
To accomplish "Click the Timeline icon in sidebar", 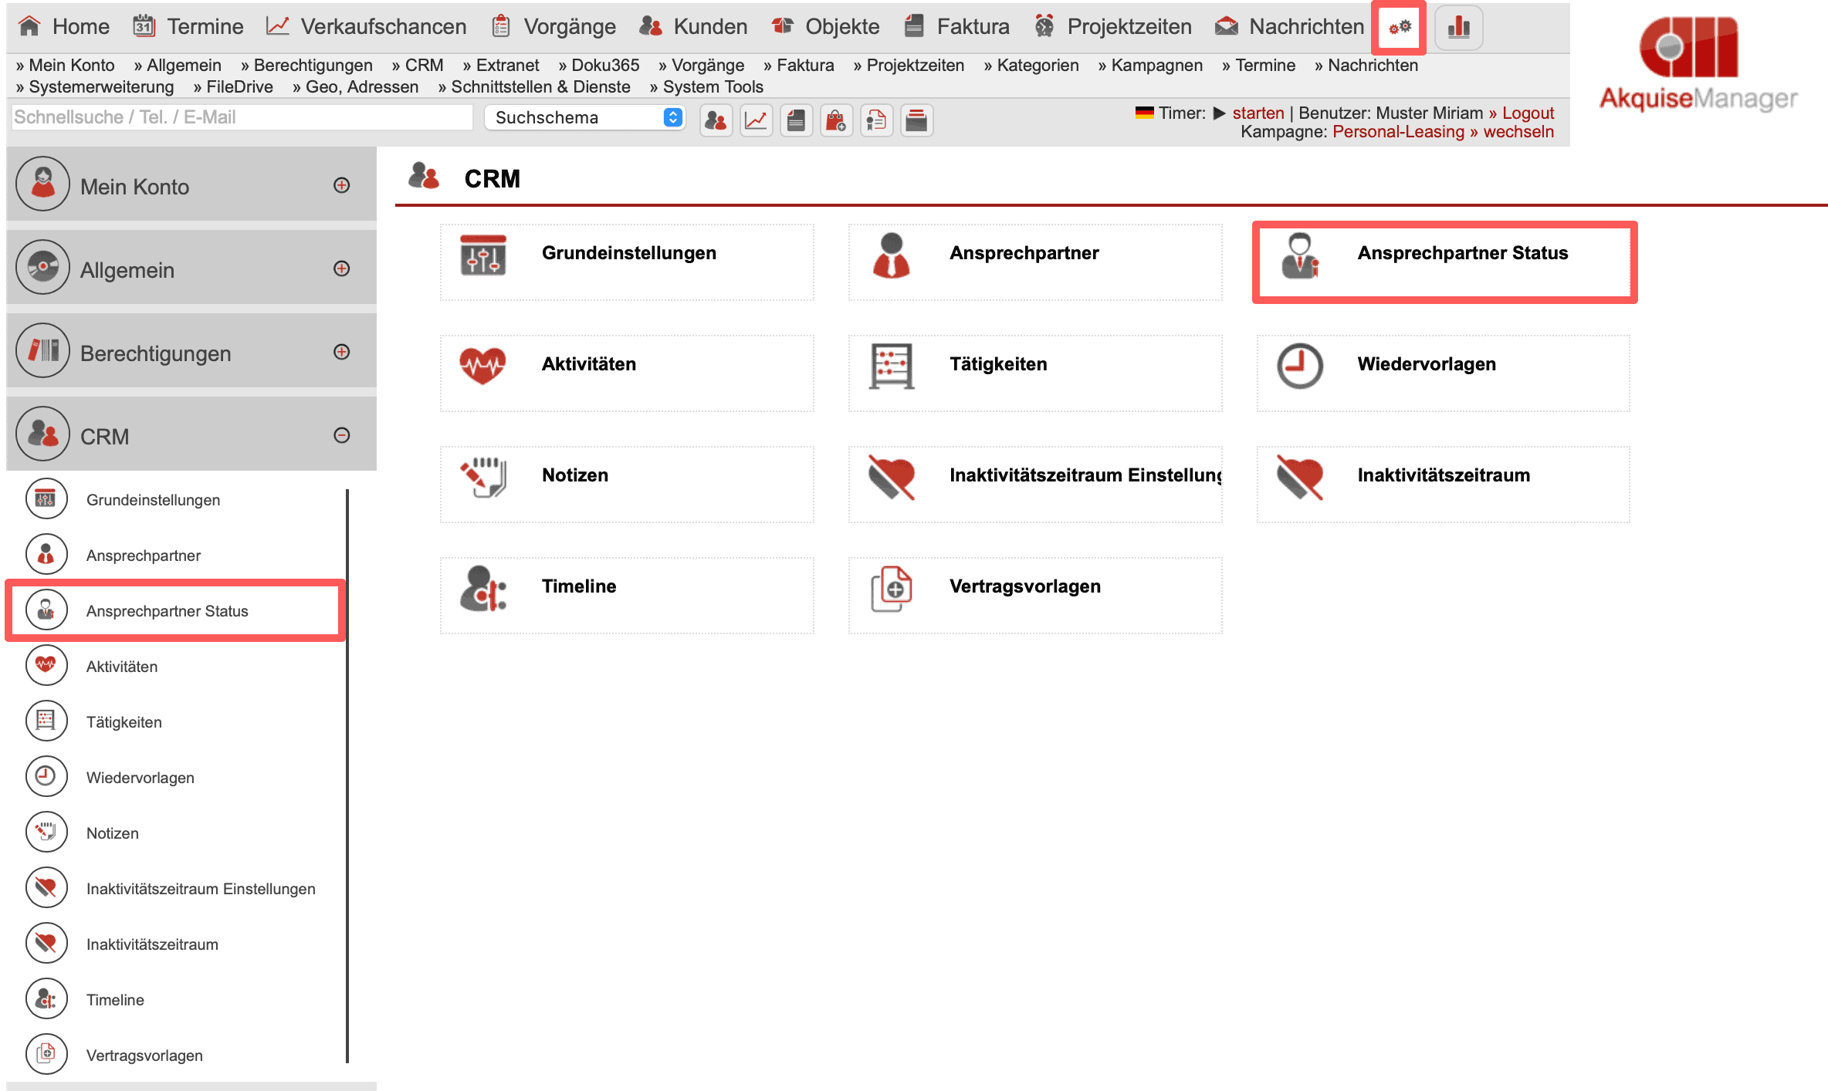I will (46, 999).
